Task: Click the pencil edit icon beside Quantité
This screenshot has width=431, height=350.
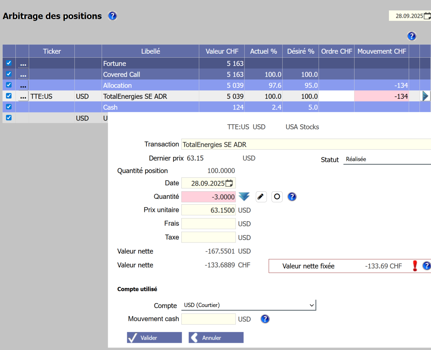Action: [x=261, y=197]
